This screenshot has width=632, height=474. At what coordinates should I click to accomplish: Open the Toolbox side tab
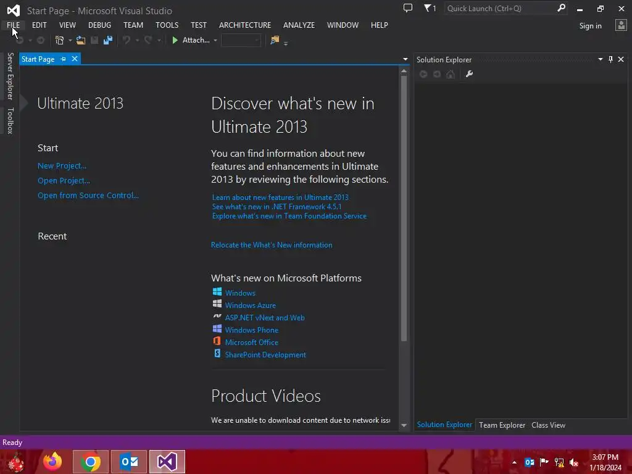click(10, 120)
